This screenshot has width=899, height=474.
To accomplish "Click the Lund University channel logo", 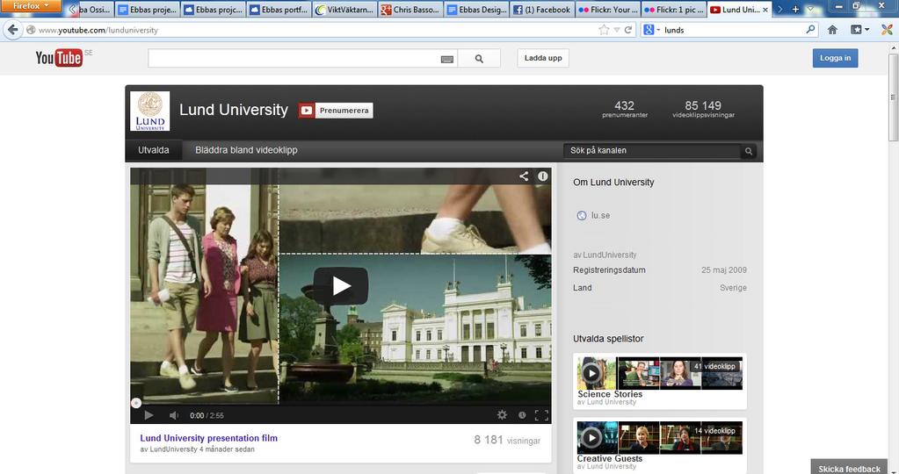I will point(149,111).
